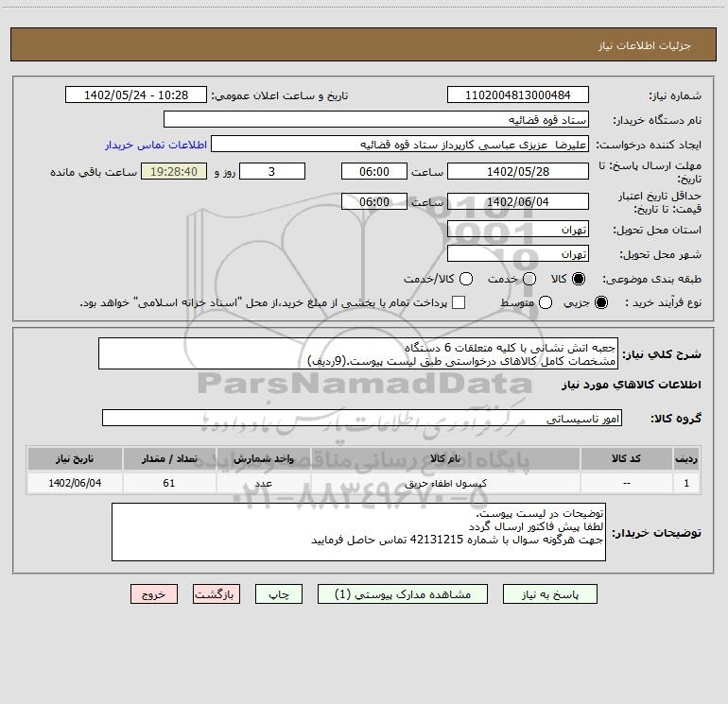Click the request creator field علیرضا عزیزی عباسی
The width and height of the screenshot is (728, 704).
(400, 144)
